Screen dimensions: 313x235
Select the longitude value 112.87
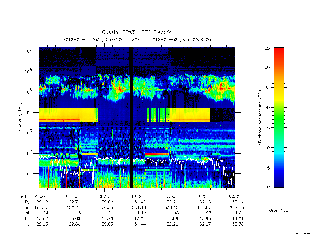point(204,208)
